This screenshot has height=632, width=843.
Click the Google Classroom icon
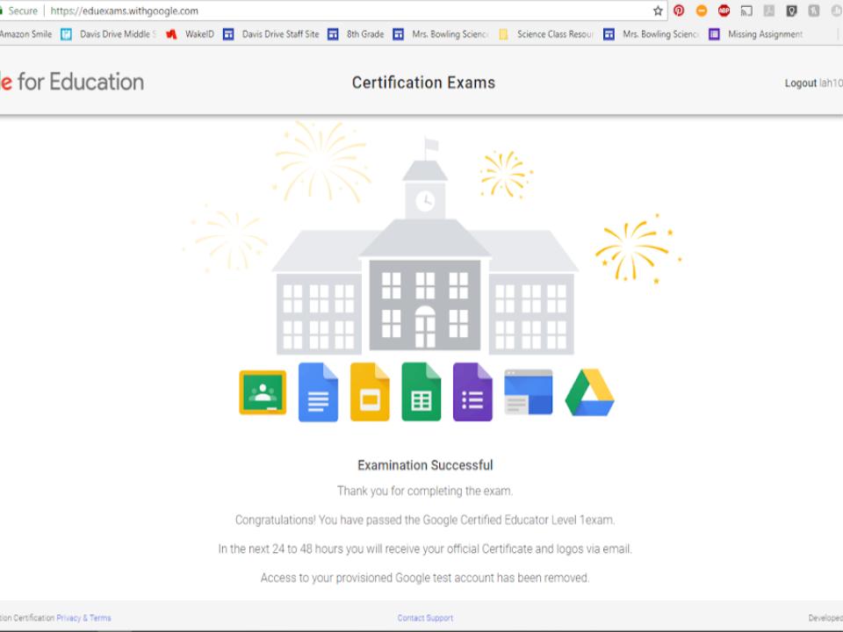coord(263,393)
